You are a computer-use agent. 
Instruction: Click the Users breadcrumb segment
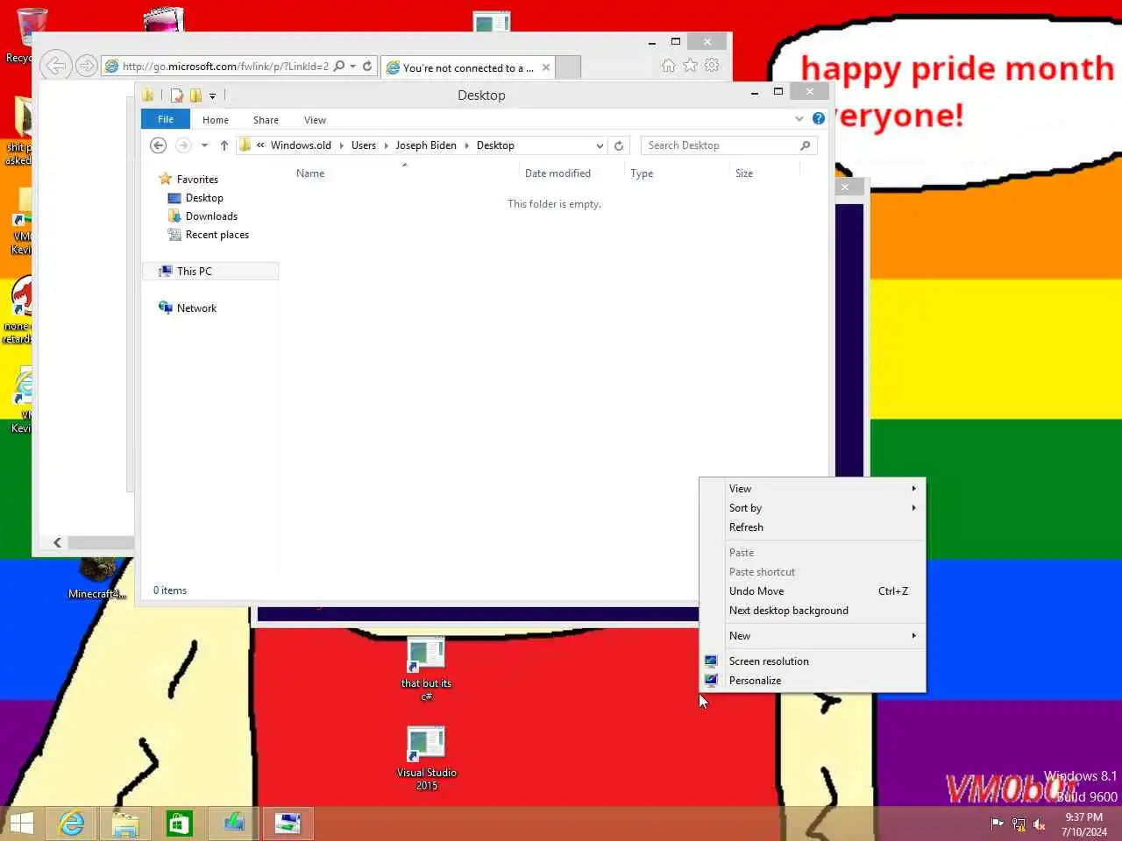coord(364,145)
